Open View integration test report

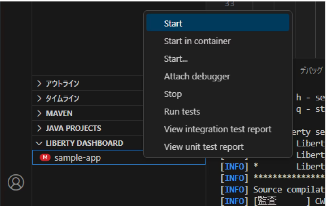217,129
